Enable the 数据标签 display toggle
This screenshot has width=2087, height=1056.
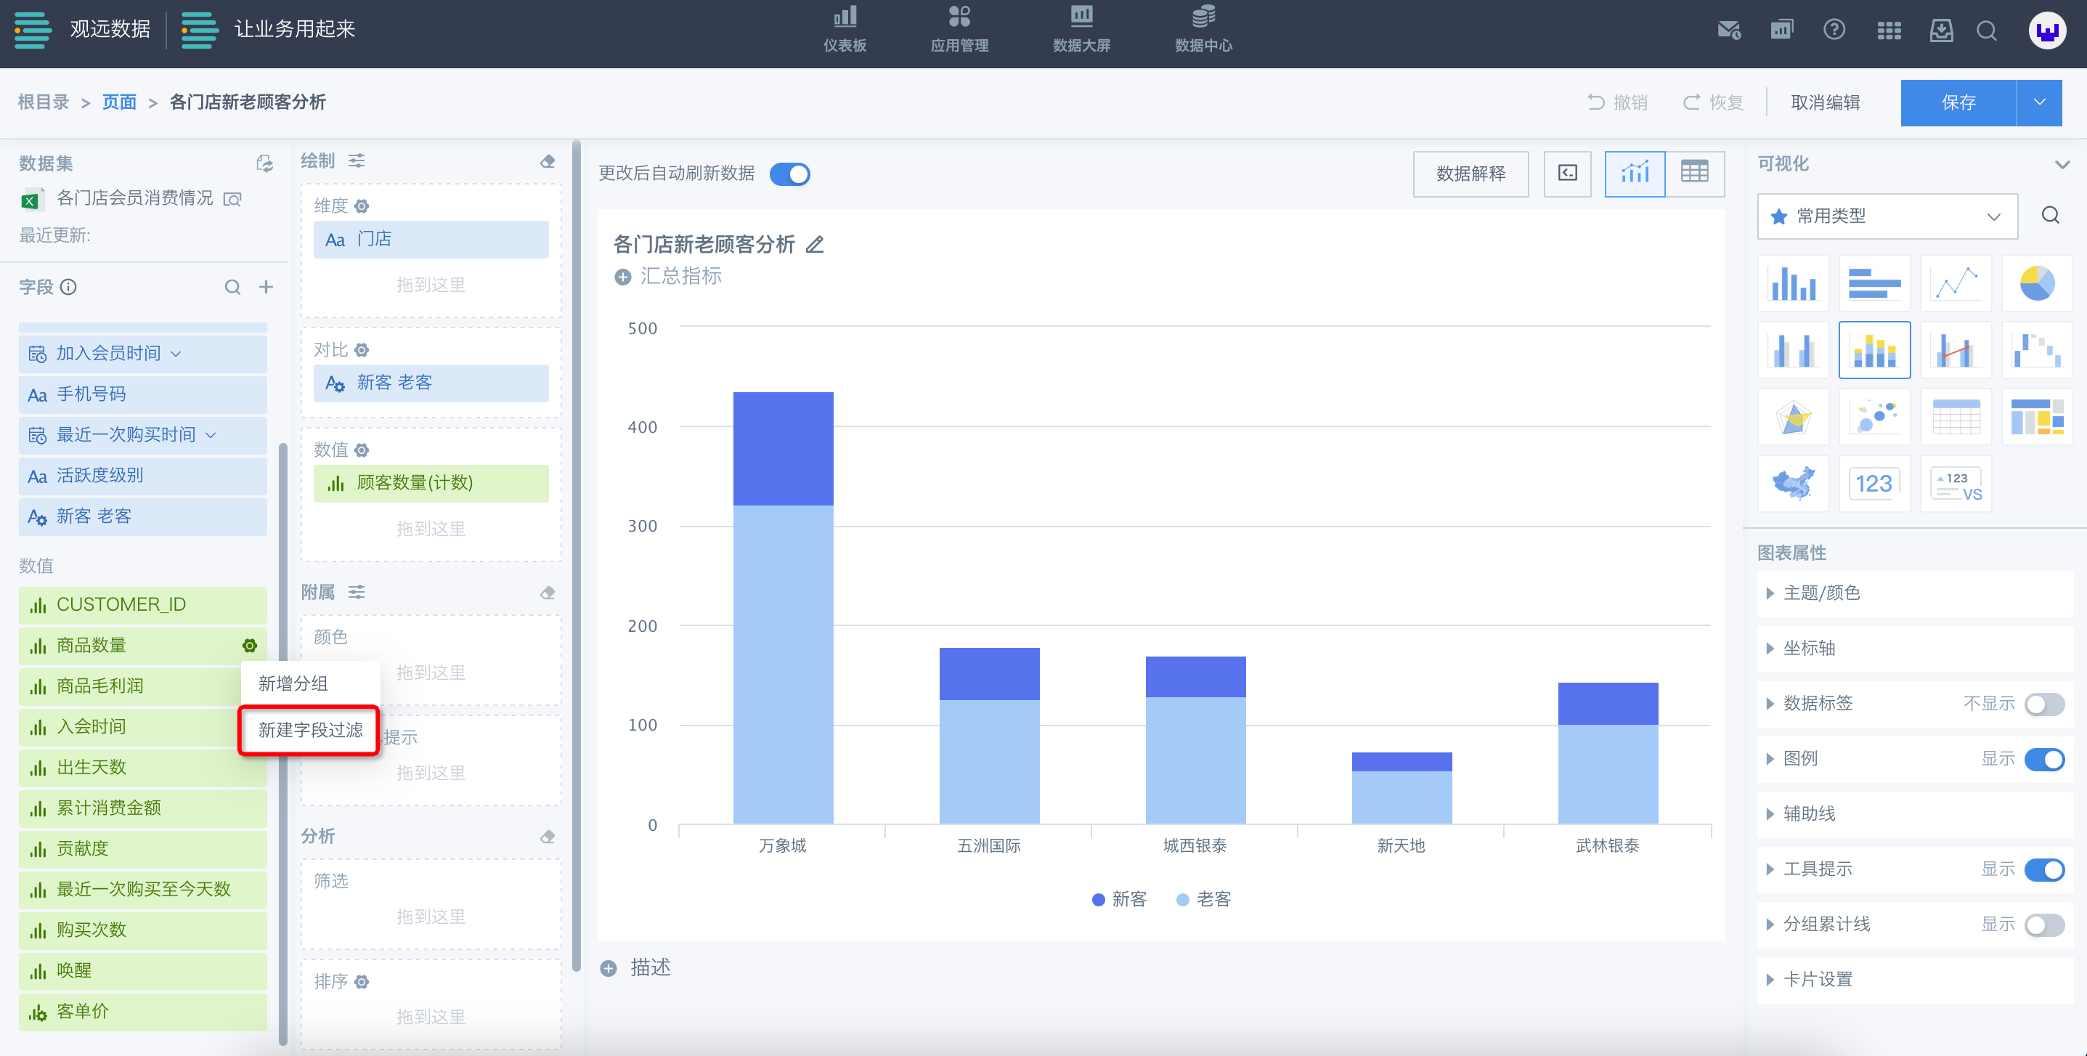click(x=2043, y=704)
